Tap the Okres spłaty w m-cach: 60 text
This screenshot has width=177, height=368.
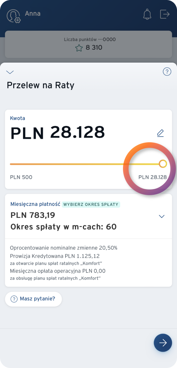63,227
